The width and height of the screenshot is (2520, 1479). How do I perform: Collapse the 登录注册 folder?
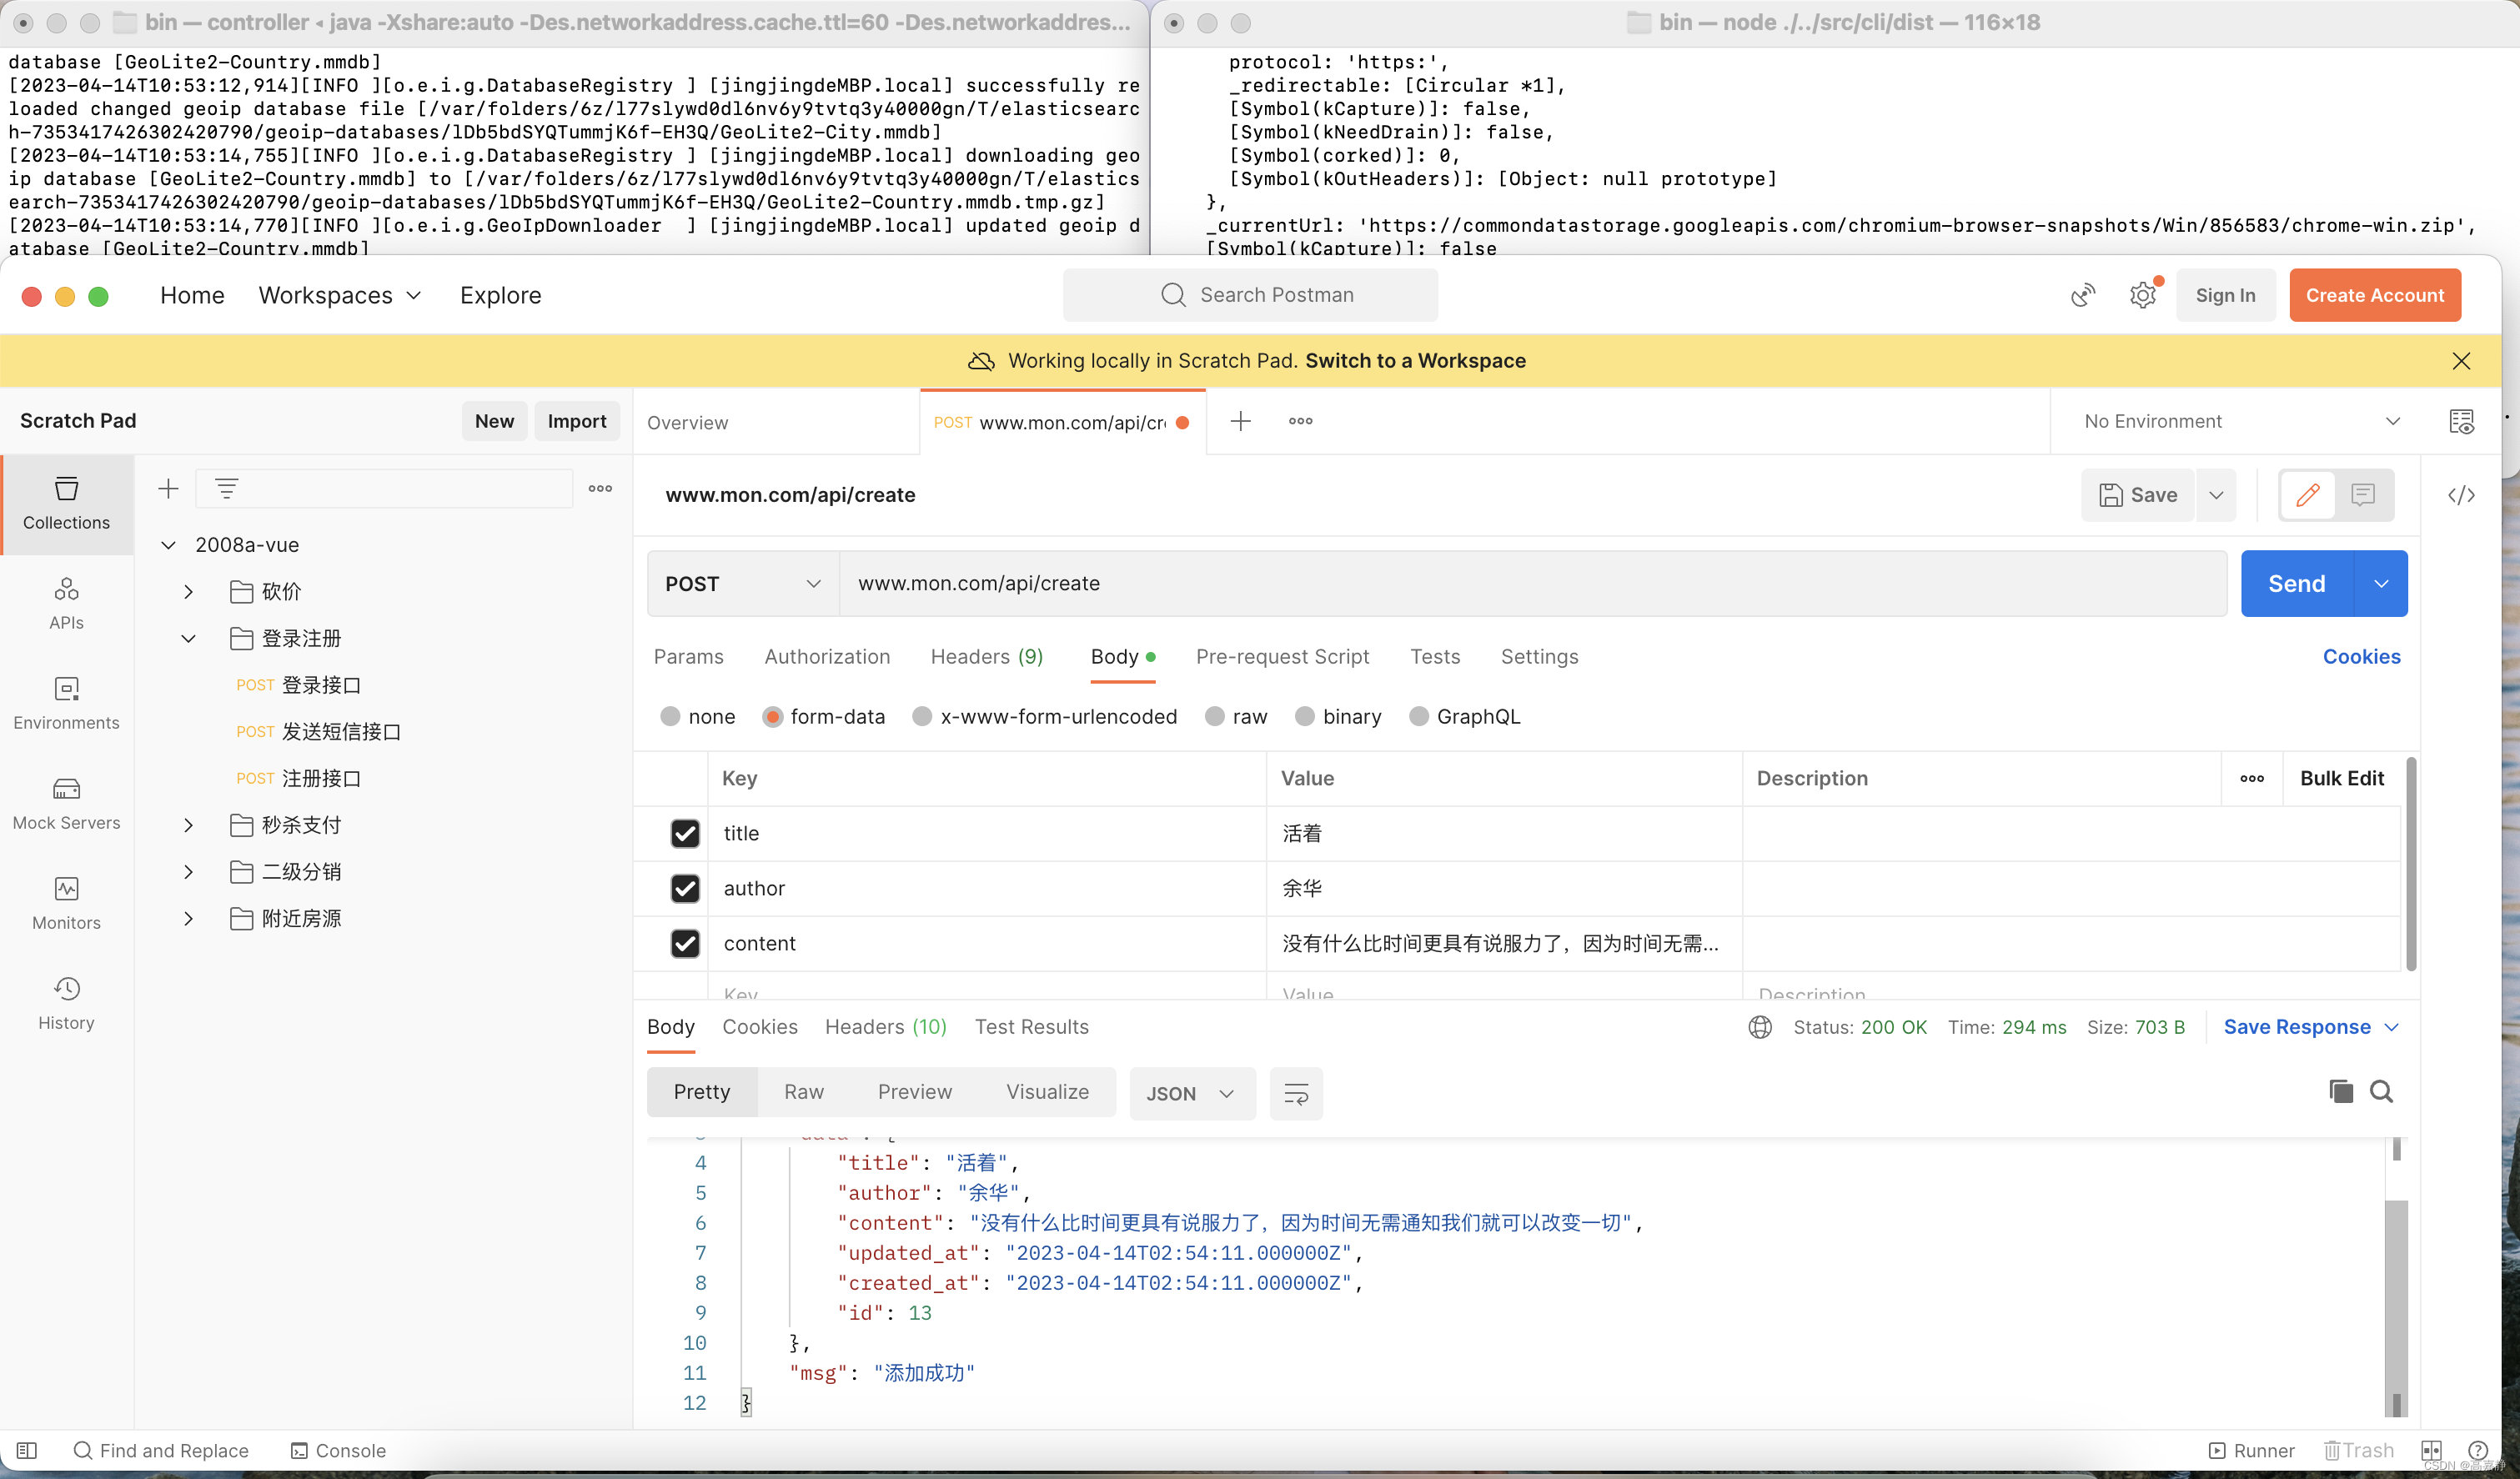188,638
